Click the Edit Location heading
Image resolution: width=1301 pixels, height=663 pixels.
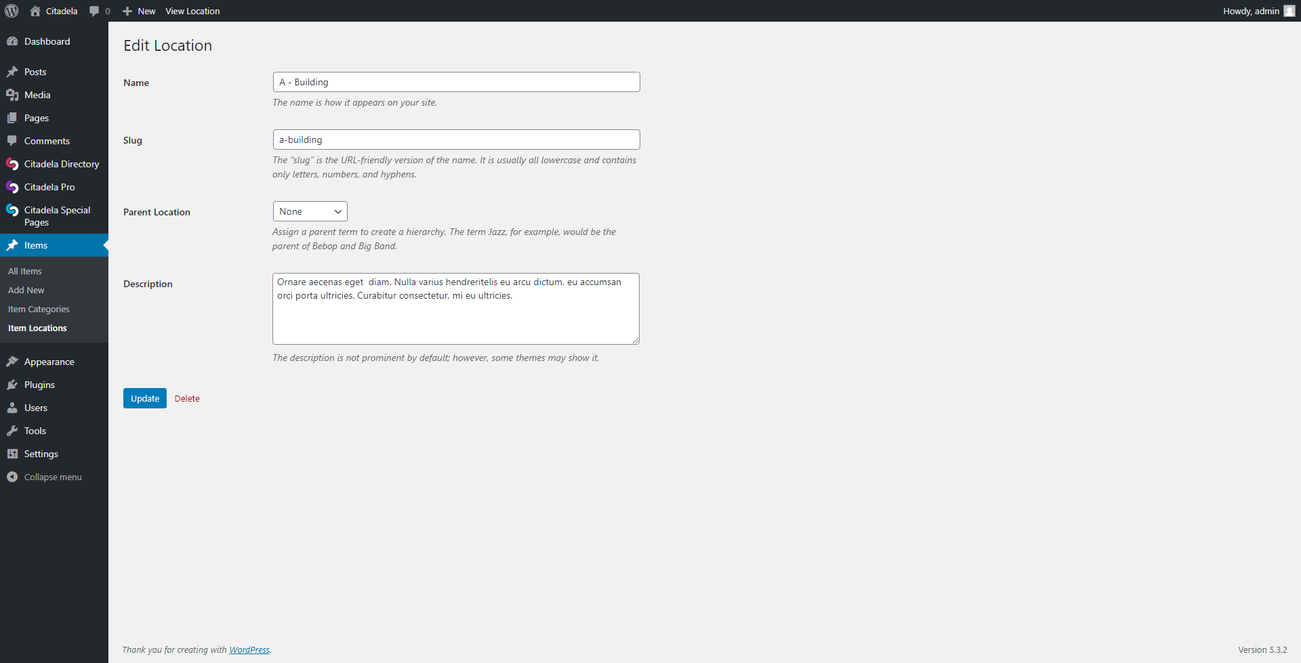pos(168,45)
